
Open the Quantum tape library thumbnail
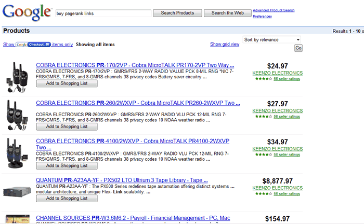tap(17, 191)
